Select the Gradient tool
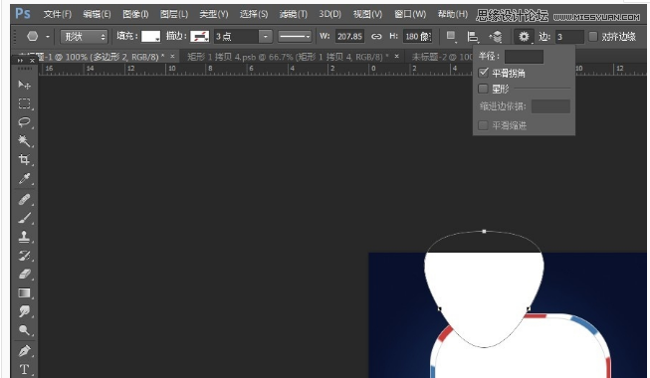 click(24, 293)
